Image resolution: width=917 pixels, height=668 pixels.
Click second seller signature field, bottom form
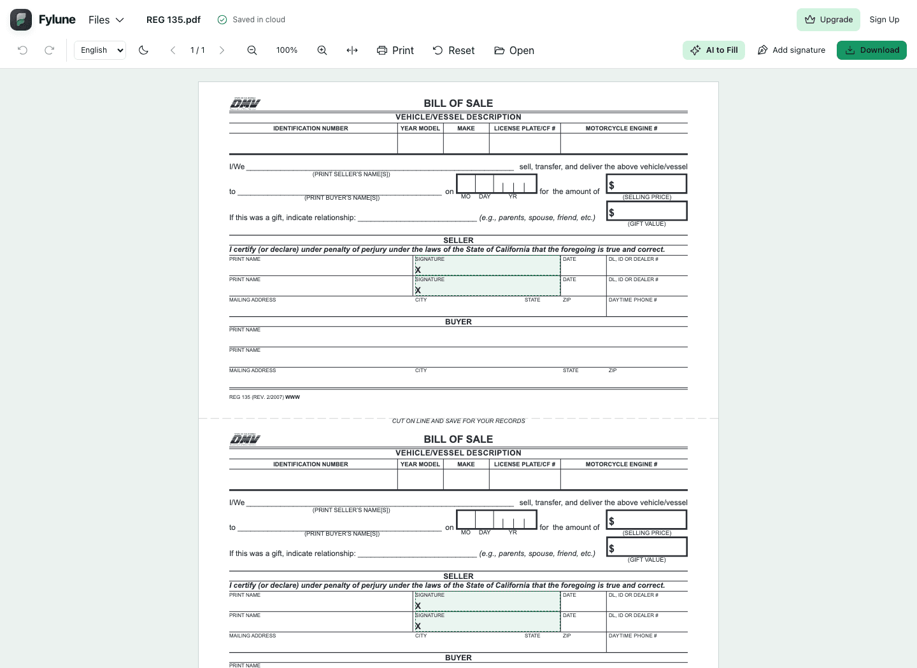click(488, 622)
